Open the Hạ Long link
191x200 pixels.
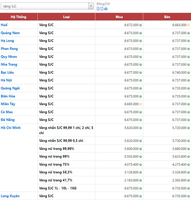click(x=7, y=41)
